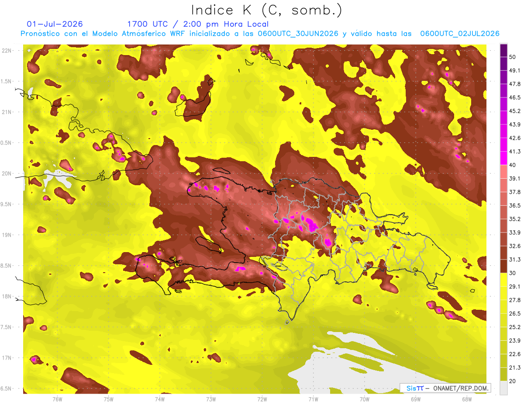Pick the dark purple swatch above 50

pos(503,51)
